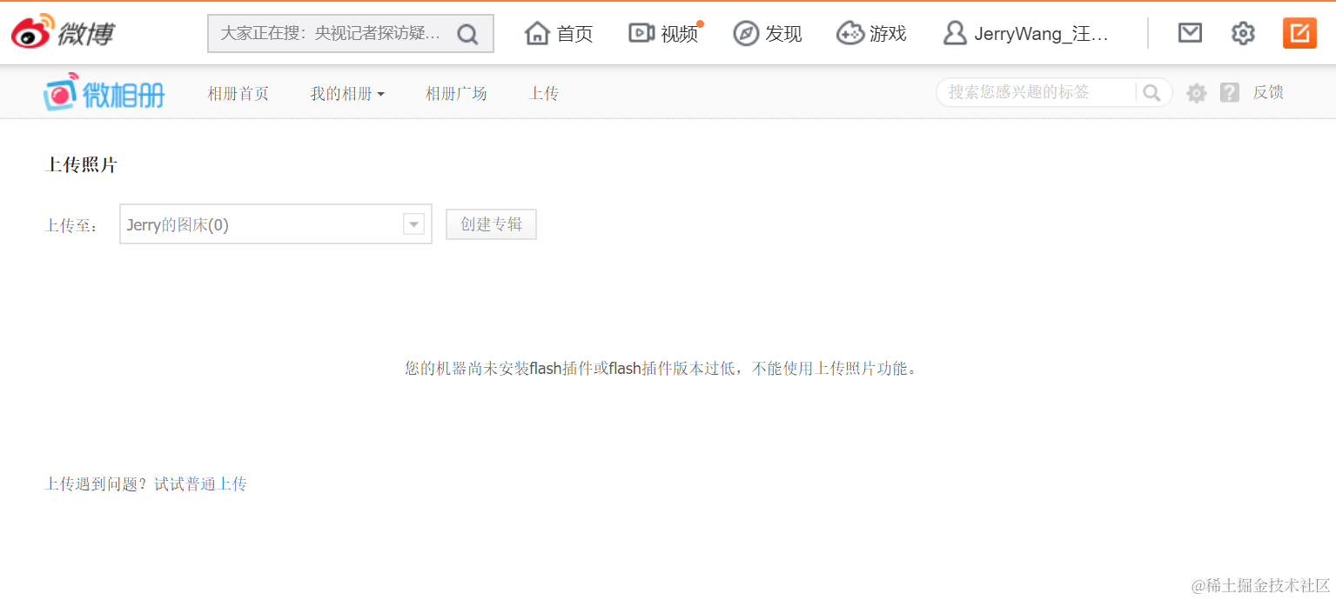This screenshot has height=600, width=1336.
Task: Click the help question mark icon
Action: [1229, 92]
